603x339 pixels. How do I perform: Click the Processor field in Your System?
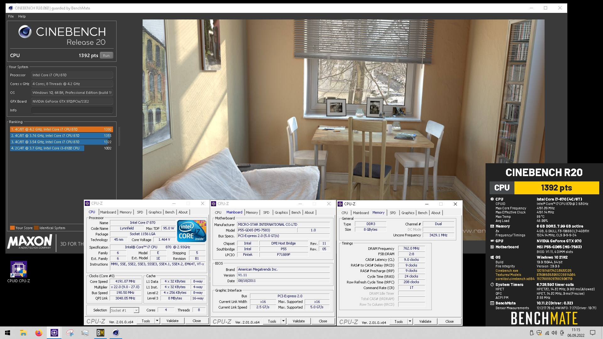click(x=72, y=75)
